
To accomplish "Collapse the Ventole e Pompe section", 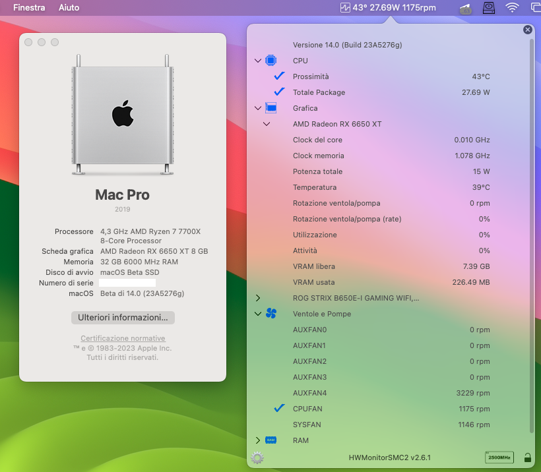I will click(258, 314).
